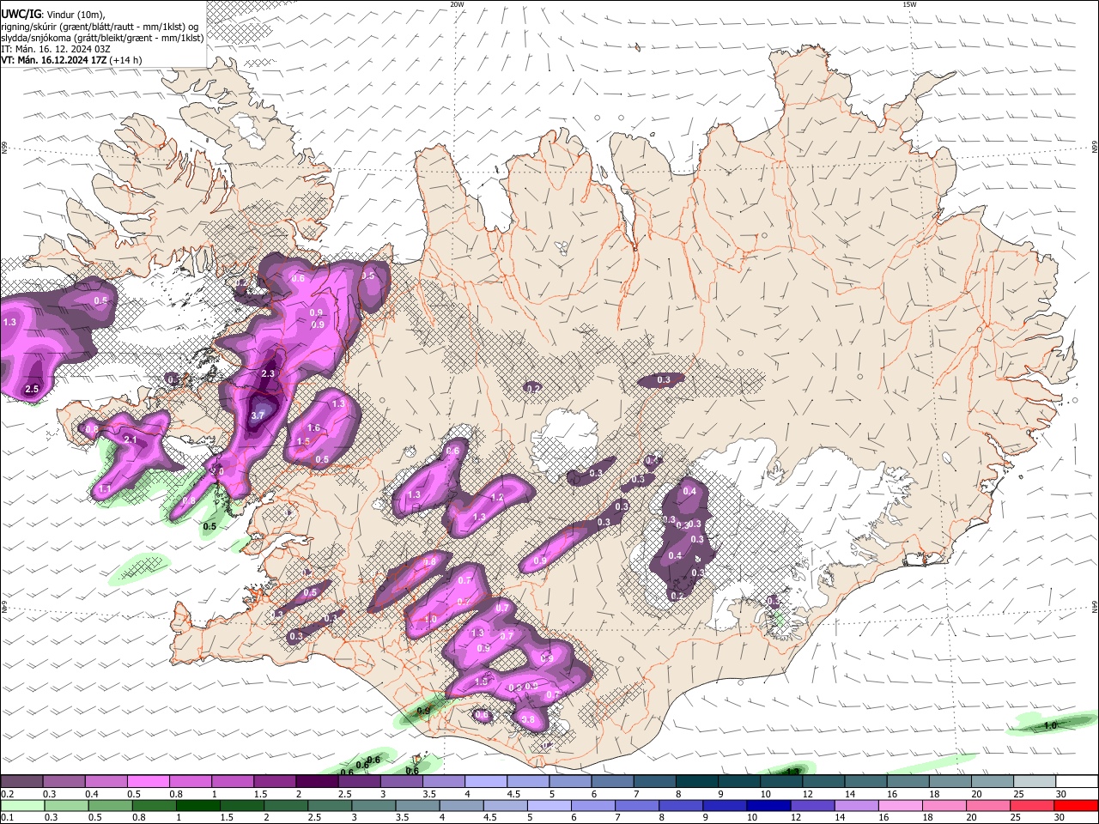Image resolution: width=1099 pixels, height=824 pixels.
Task: Click the 3.8 value near the south coast
Action: pyautogui.click(x=528, y=719)
